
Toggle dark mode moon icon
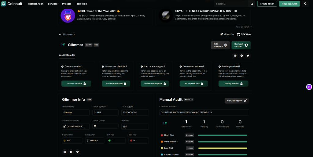305,4
